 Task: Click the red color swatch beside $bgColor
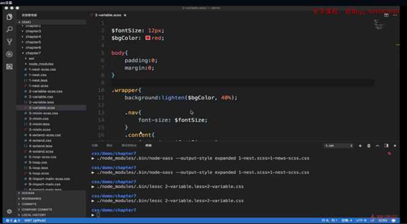click(148, 38)
